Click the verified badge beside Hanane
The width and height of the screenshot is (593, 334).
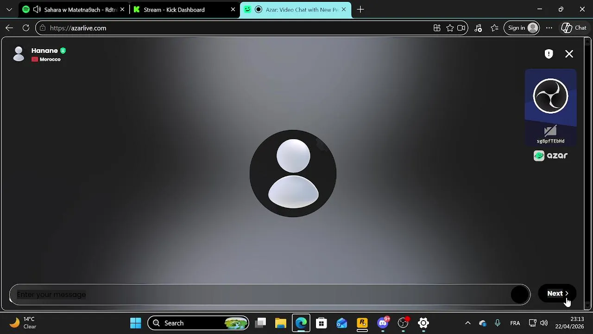63,51
